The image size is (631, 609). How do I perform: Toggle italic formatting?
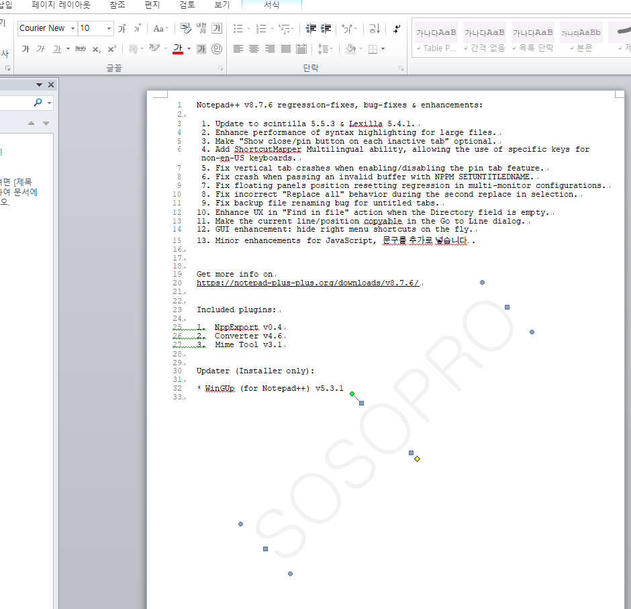[41, 49]
